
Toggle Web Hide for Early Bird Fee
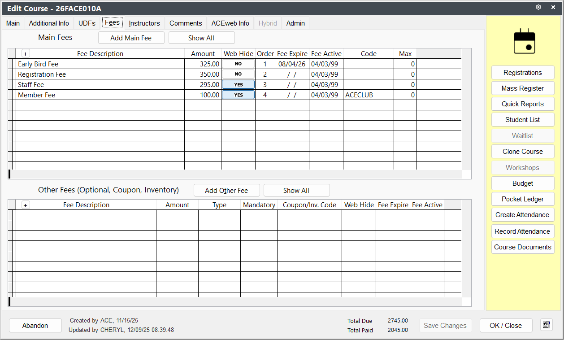[x=238, y=64]
